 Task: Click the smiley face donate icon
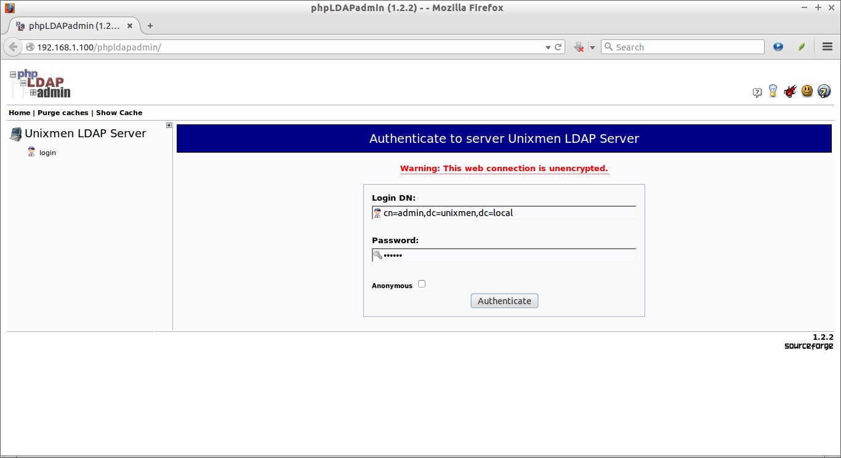[807, 91]
